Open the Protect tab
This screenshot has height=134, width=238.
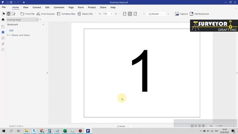pyautogui.click(x=92, y=7)
